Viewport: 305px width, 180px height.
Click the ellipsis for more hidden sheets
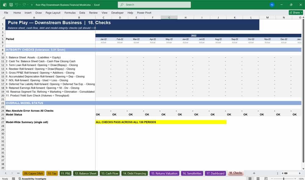pyautogui.click(x=18, y=173)
